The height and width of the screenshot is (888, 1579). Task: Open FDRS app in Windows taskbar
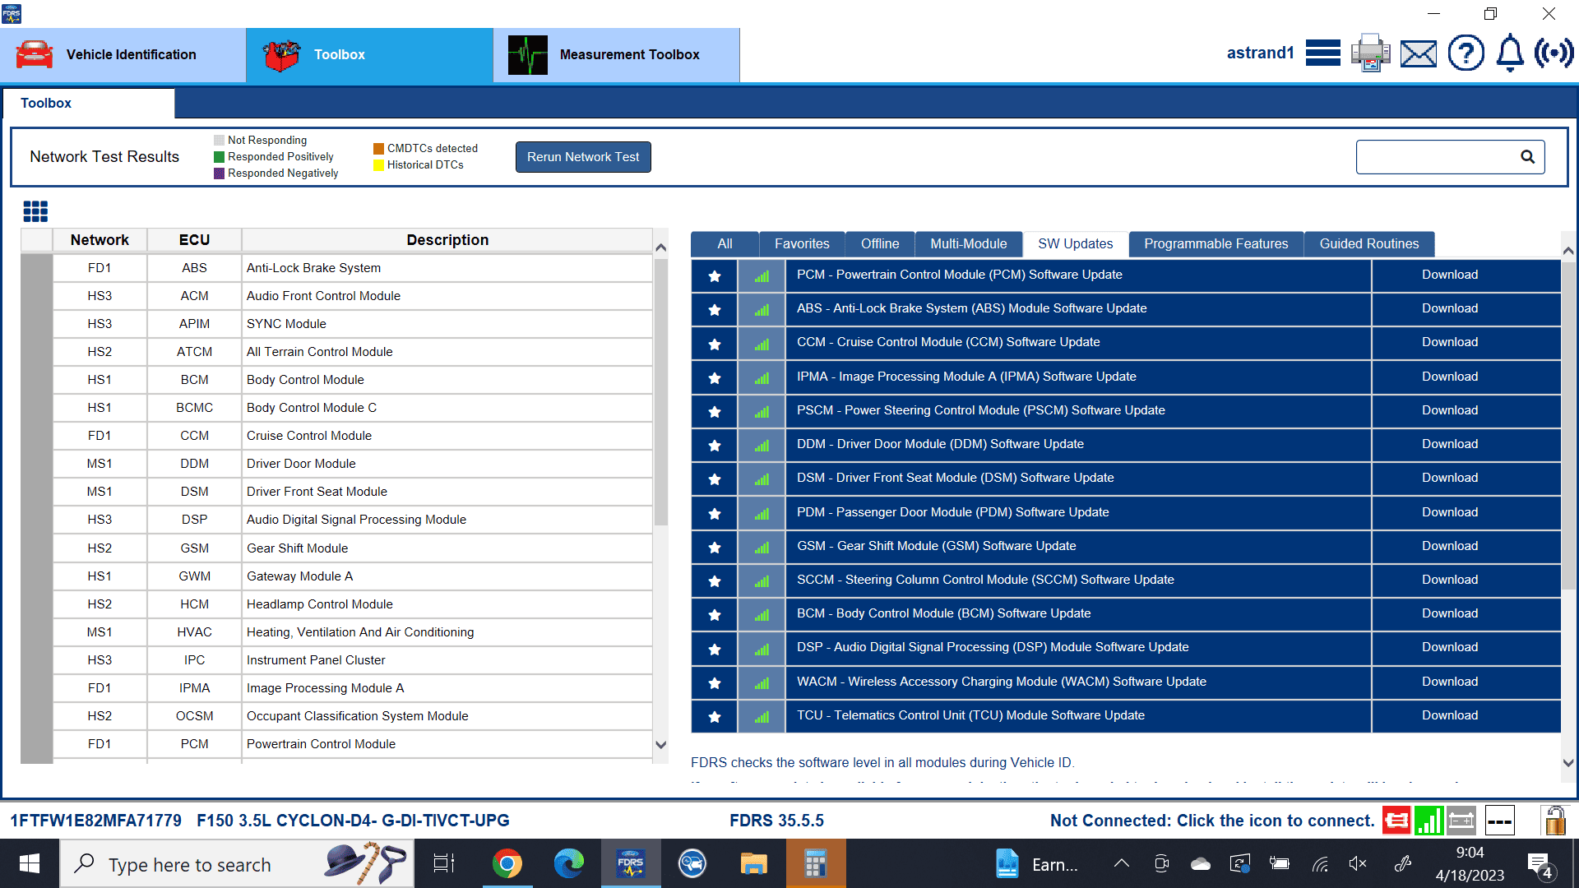point(631,863)
